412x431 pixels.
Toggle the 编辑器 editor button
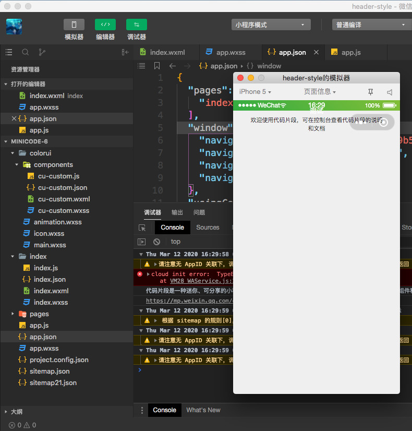(x=105, y=25)
